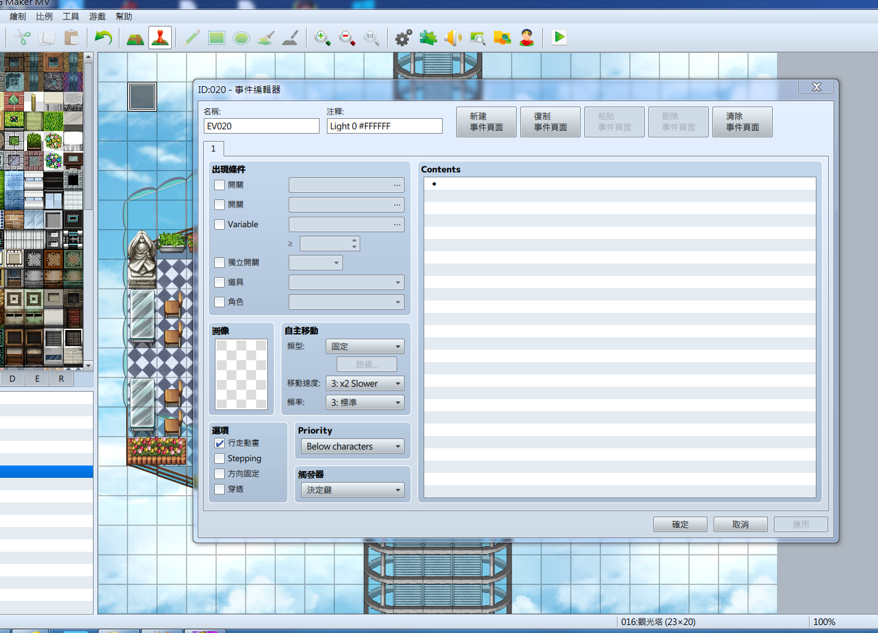Select the Ellipse drawing tool
Viewport: 878px width, 633px height.
click(x=241, y=38)
